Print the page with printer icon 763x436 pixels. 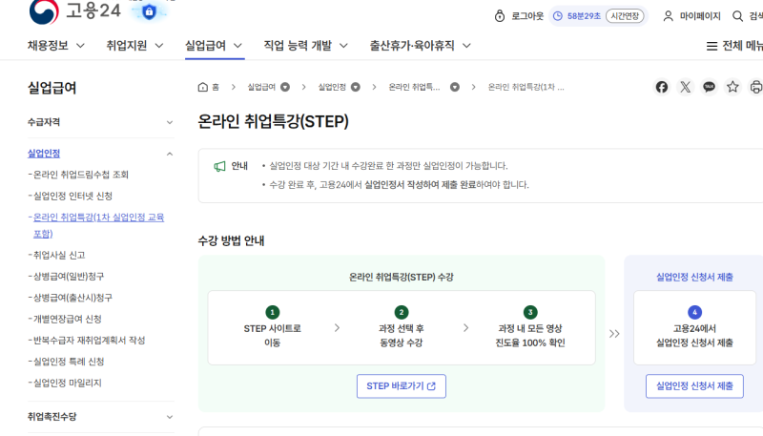pyautogui.click(x=755, y=87)
